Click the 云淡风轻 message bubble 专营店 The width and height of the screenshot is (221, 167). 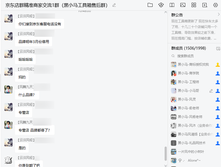24,113
